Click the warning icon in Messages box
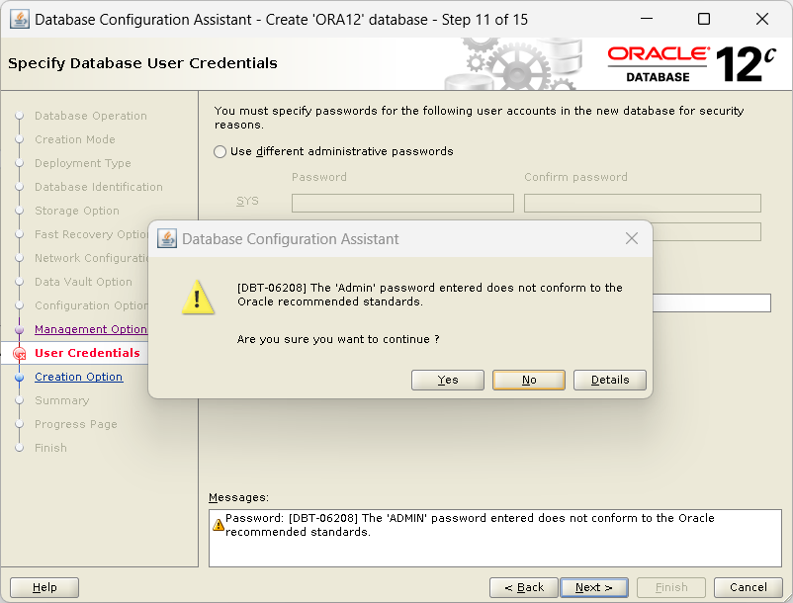793x603 pixels. coord(219,525)
